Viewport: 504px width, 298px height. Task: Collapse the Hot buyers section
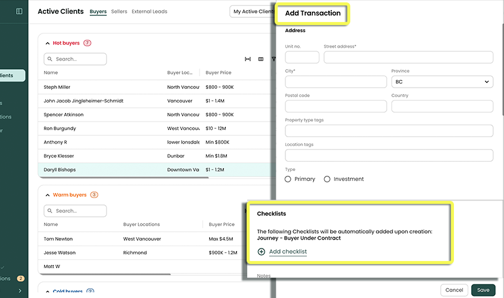48,43
